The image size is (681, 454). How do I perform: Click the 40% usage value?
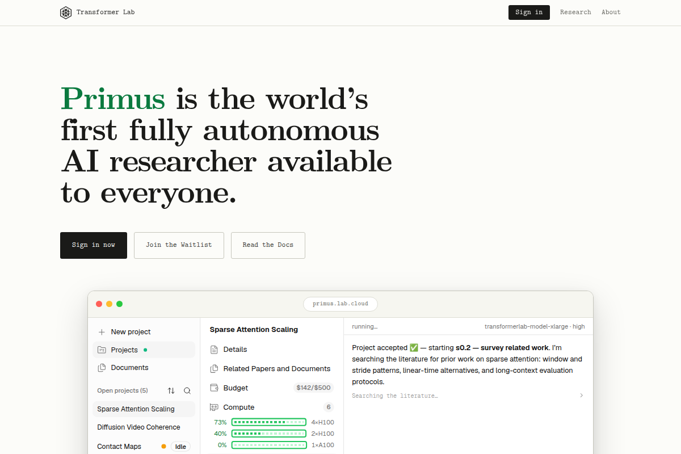pyautogui.click(x=220, y=434)
